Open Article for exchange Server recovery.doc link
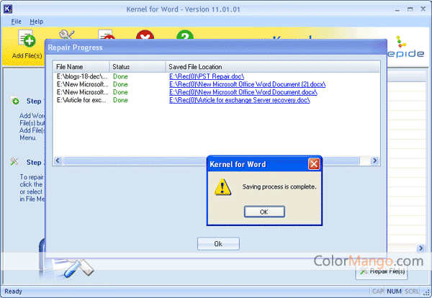Screen dimensions: 432x298 [240, 100]
